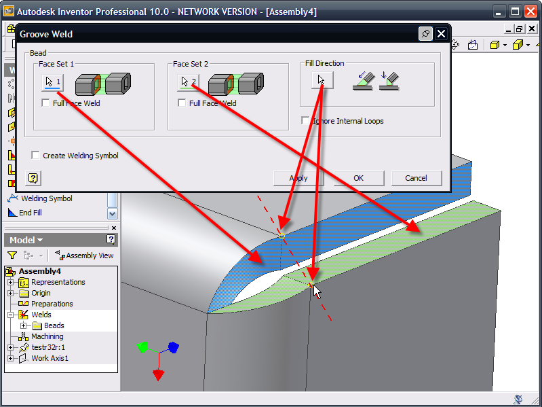Click the 3D coordinate triad indicator
Screen dimensions: 542x407
click(158, 360)
